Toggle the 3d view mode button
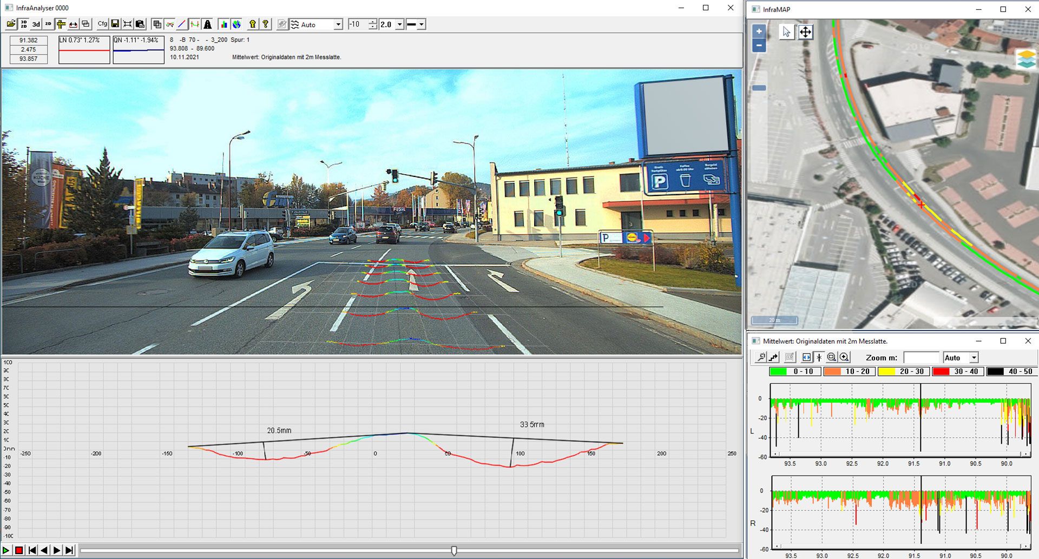The width and height of the screenshot is (1039, 559). tap(36, 24)
